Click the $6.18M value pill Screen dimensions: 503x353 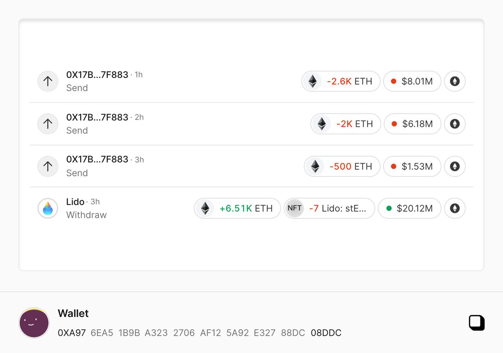click(x=412, y=124)
